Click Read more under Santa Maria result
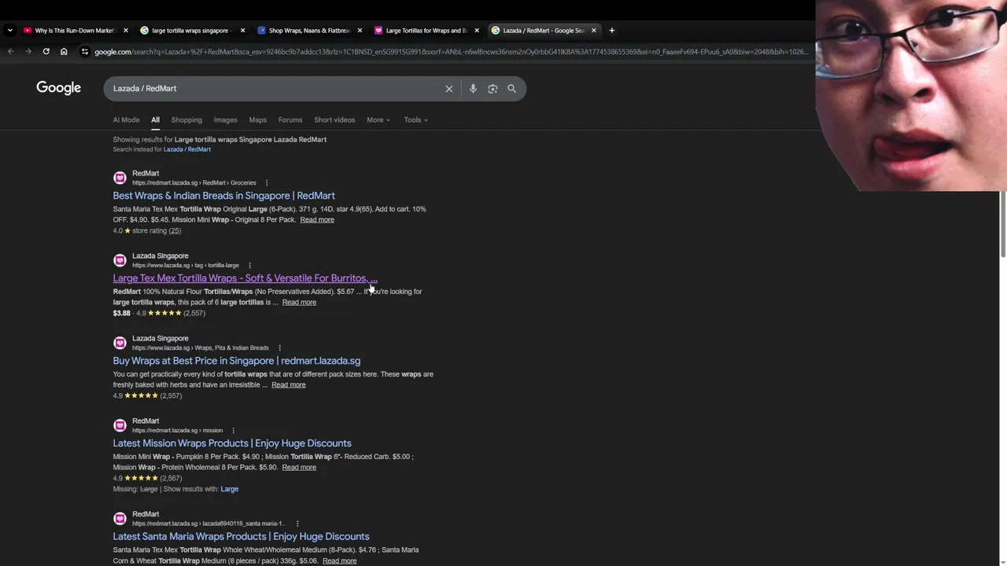This screenshot has width=1007, height=566. pos(339,561)
